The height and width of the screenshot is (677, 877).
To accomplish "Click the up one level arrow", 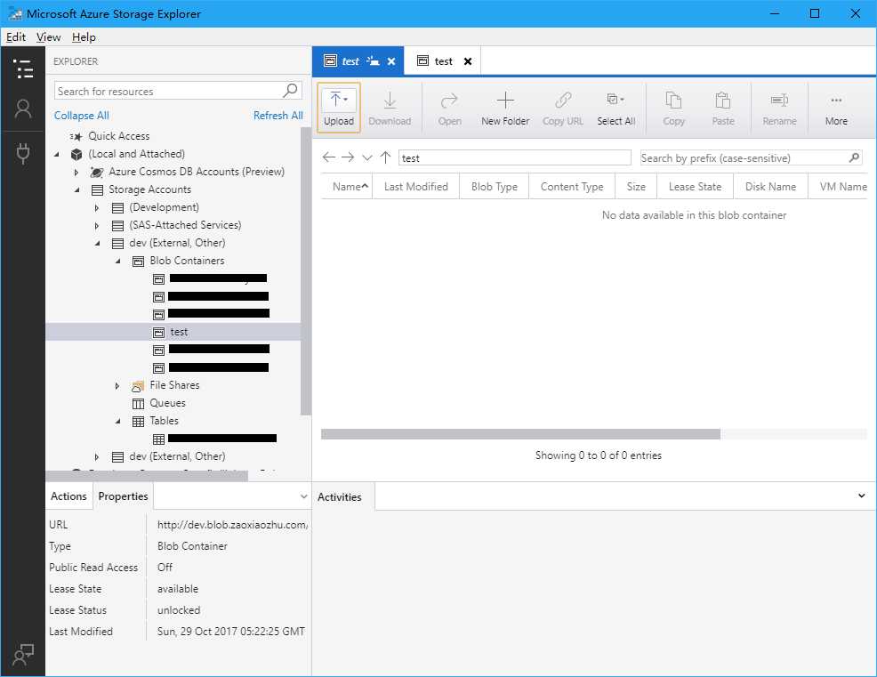I will pyautogui.click(x=385, y=157).
